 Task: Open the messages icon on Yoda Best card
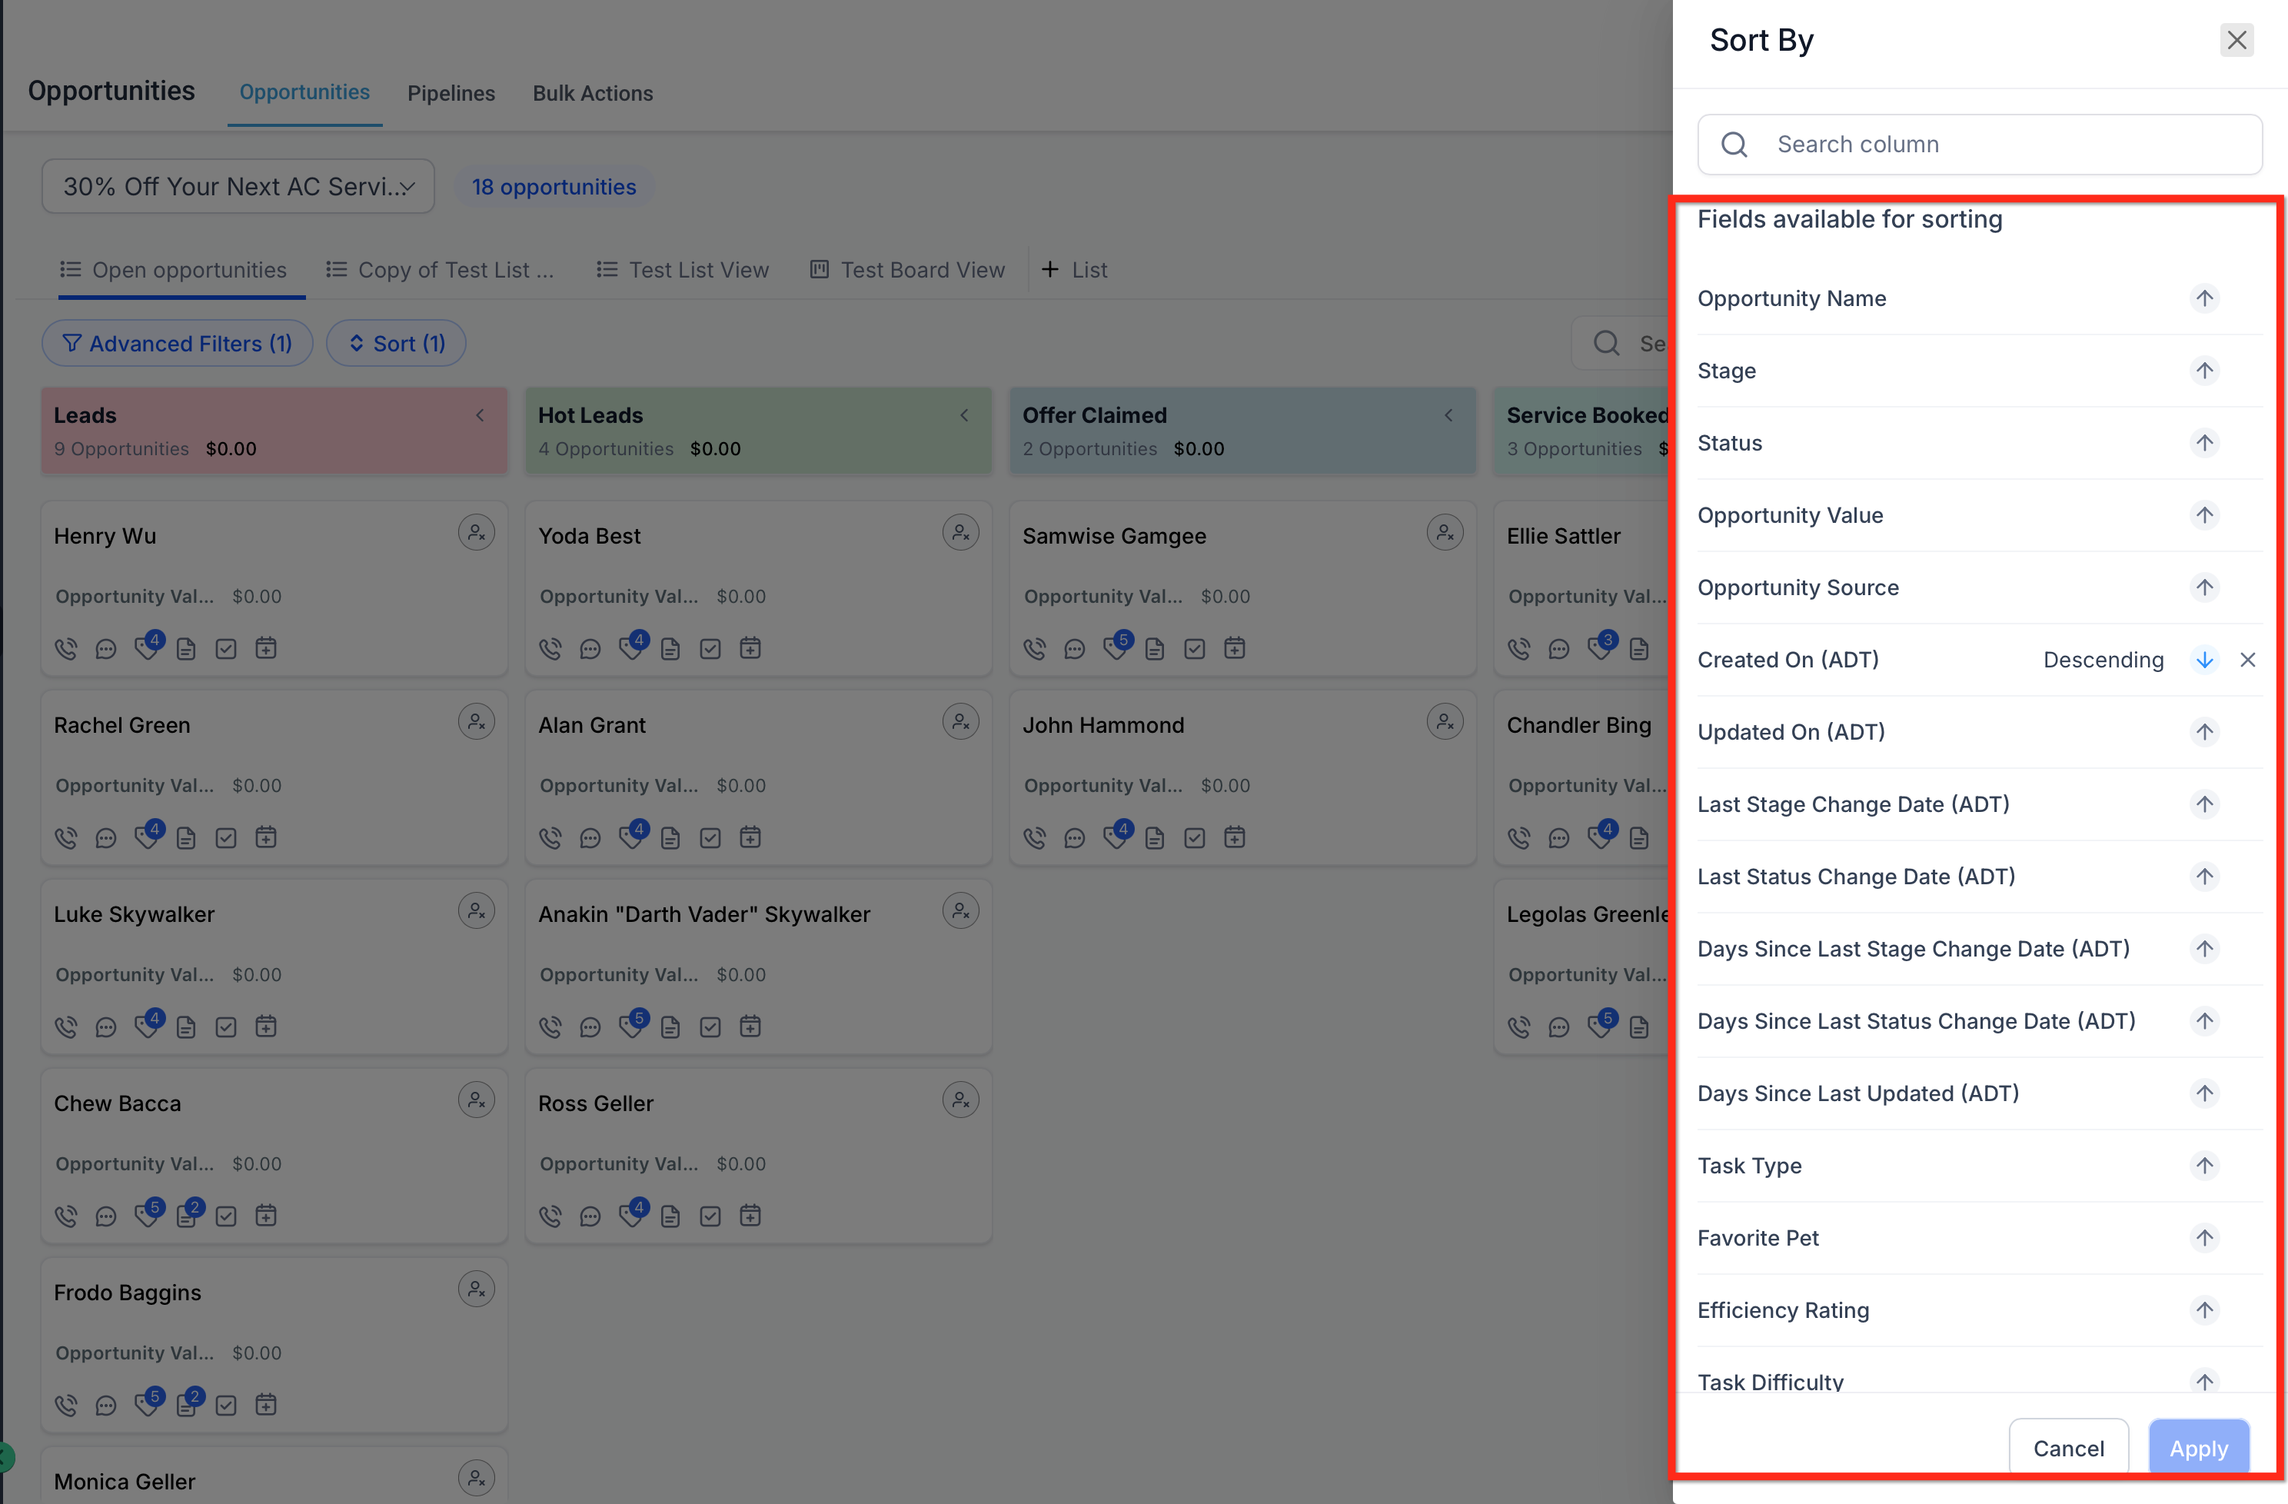coord(590,649)
